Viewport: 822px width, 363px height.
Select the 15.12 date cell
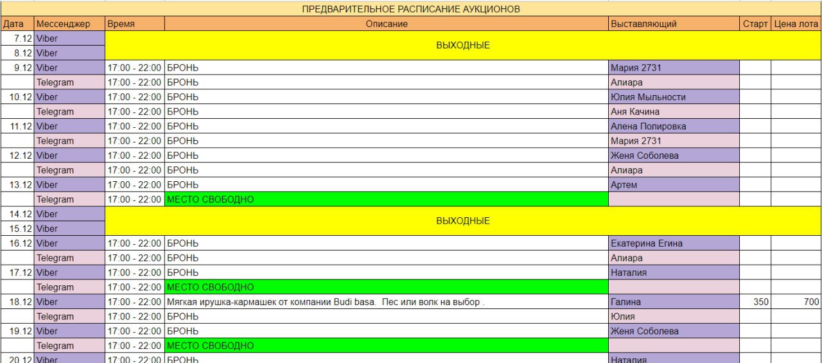click(17, 229)
